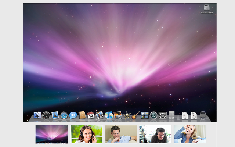Open iPhoto camera icon

(118, 115)
